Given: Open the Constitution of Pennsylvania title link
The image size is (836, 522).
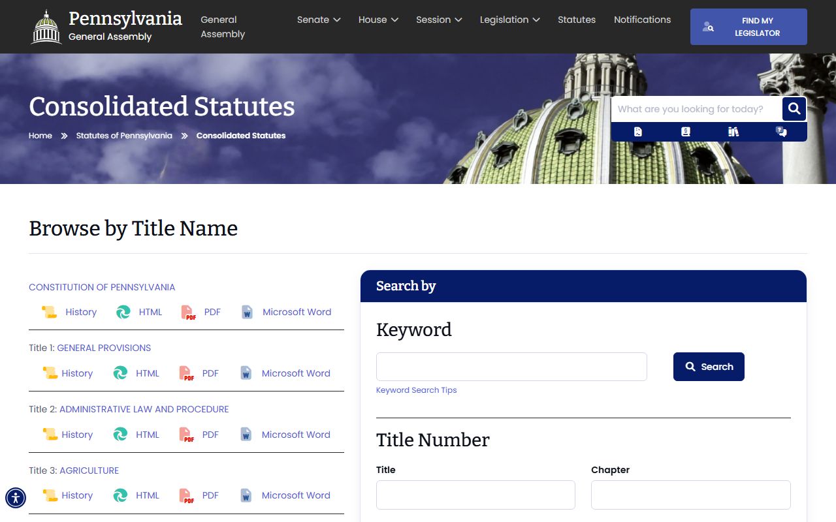Looking at the screenshot, I should (x=102, y=287).
